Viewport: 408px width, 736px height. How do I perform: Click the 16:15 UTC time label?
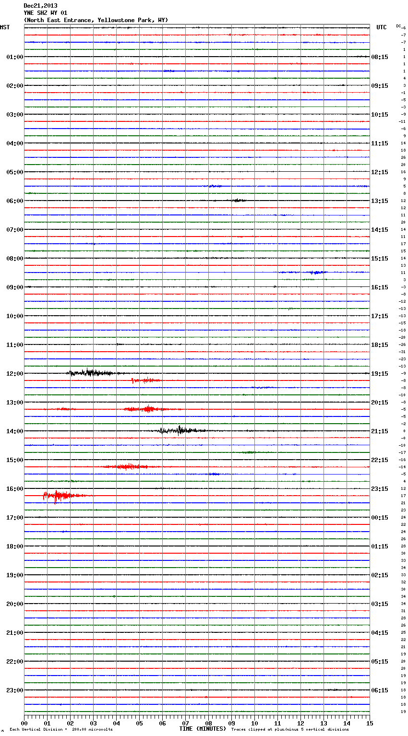click(x=380, y=287)
